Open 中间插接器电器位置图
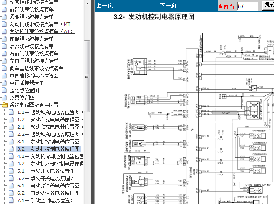The height and width of the screenshot is (204, 274). pyautogui.click(x=34, y=75)
